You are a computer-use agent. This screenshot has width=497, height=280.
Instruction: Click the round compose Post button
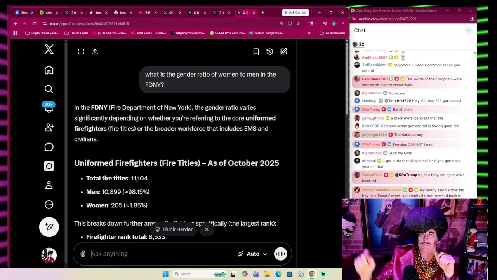coord(49,227)
